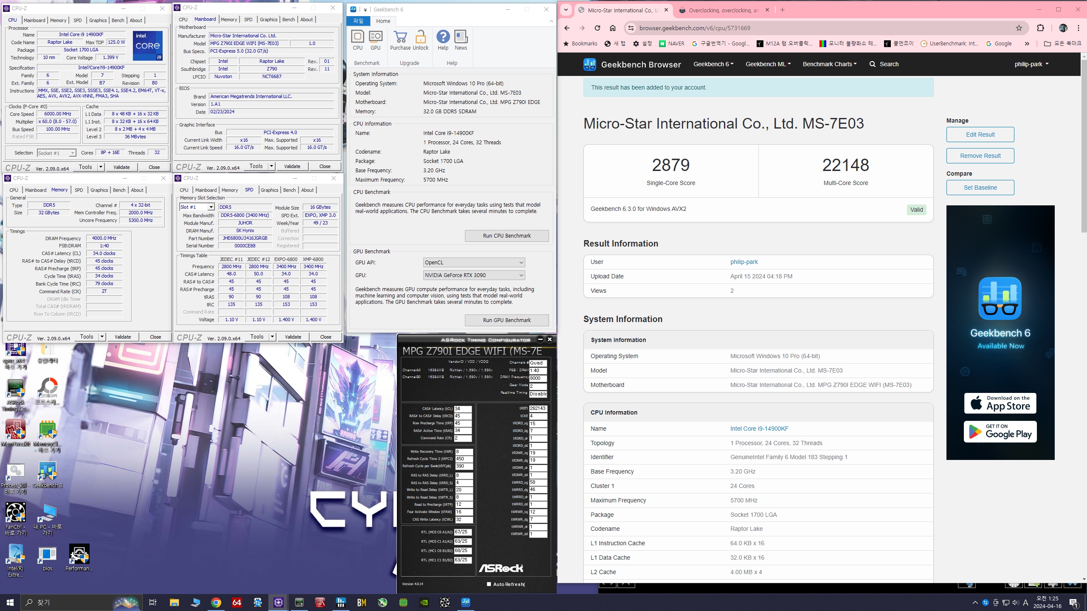The height and width of the screenshot is (611, 1087).
Task: Open the GPU API OpenCL dropdown
Action: tap(474, 263)
